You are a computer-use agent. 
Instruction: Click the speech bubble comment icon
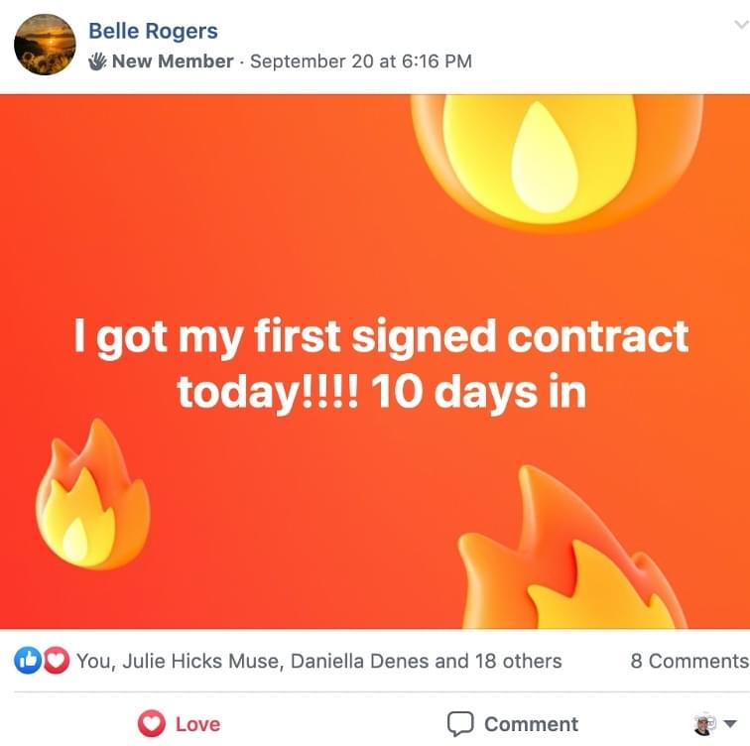click(460, 723)
